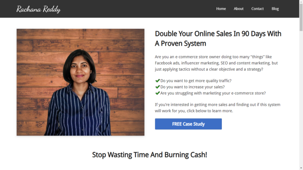Screen dimensions: 303x170
Task: Open the Contact page link
Action: [257, 9]
